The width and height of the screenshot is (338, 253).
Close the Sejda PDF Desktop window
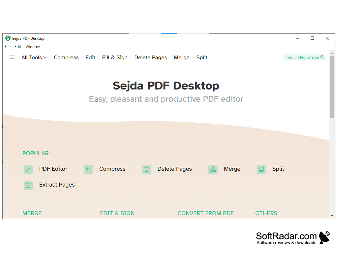(x=327, y=38)
